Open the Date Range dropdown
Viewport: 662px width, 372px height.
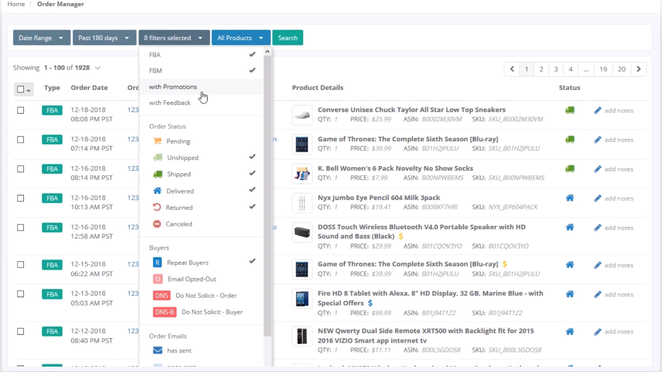click(x=41, y=38)
